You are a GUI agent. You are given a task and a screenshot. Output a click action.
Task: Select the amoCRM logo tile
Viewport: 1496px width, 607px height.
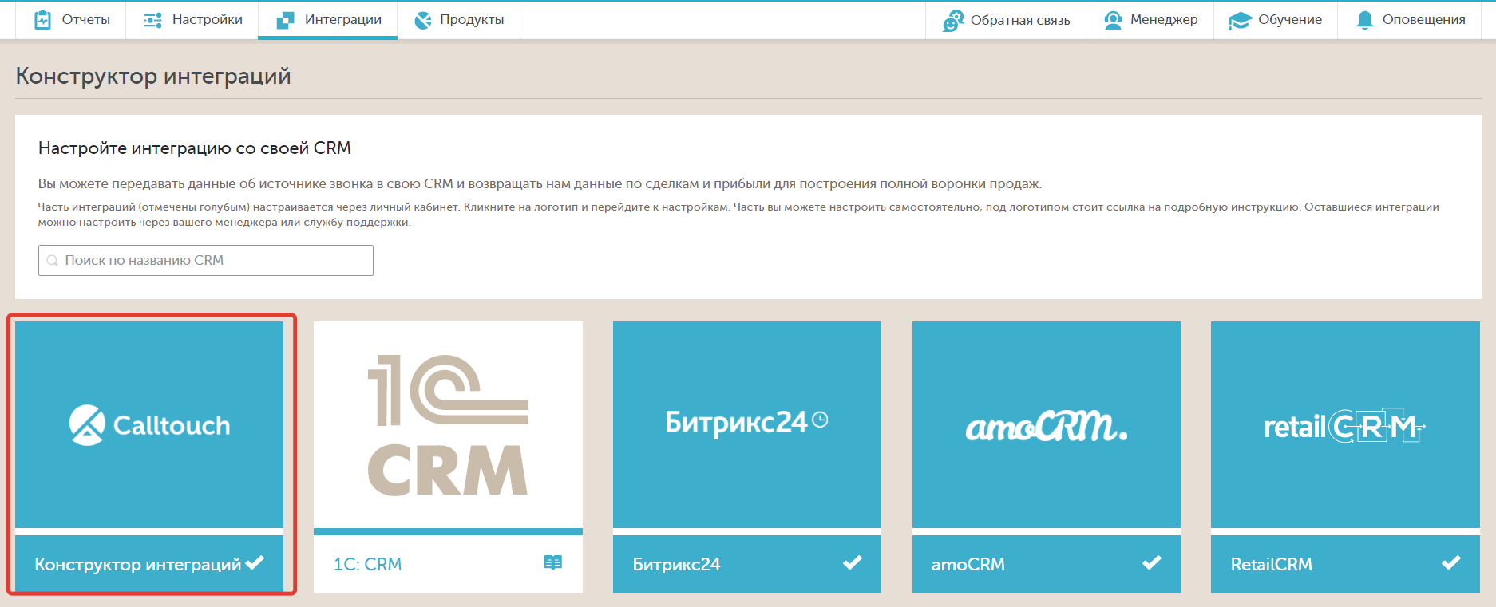point(1046,424)
